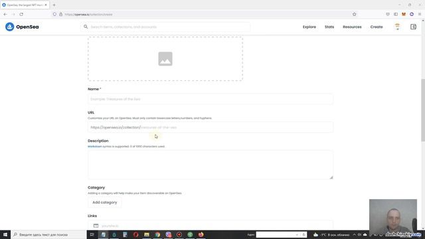Show hidden tray icons chevron
The width and height of the screenshot is (425, 239).
(354, 234)
